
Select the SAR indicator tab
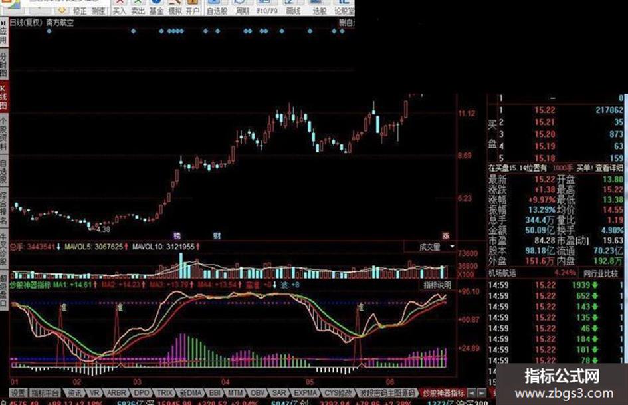point(279,393)
